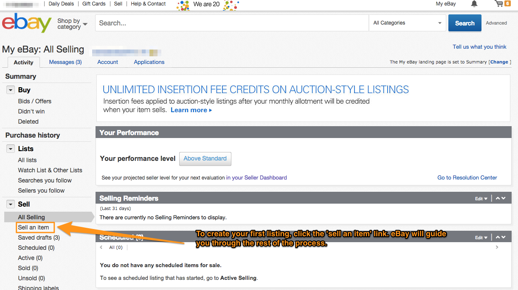Open the notifications bell

coord(474,4)
